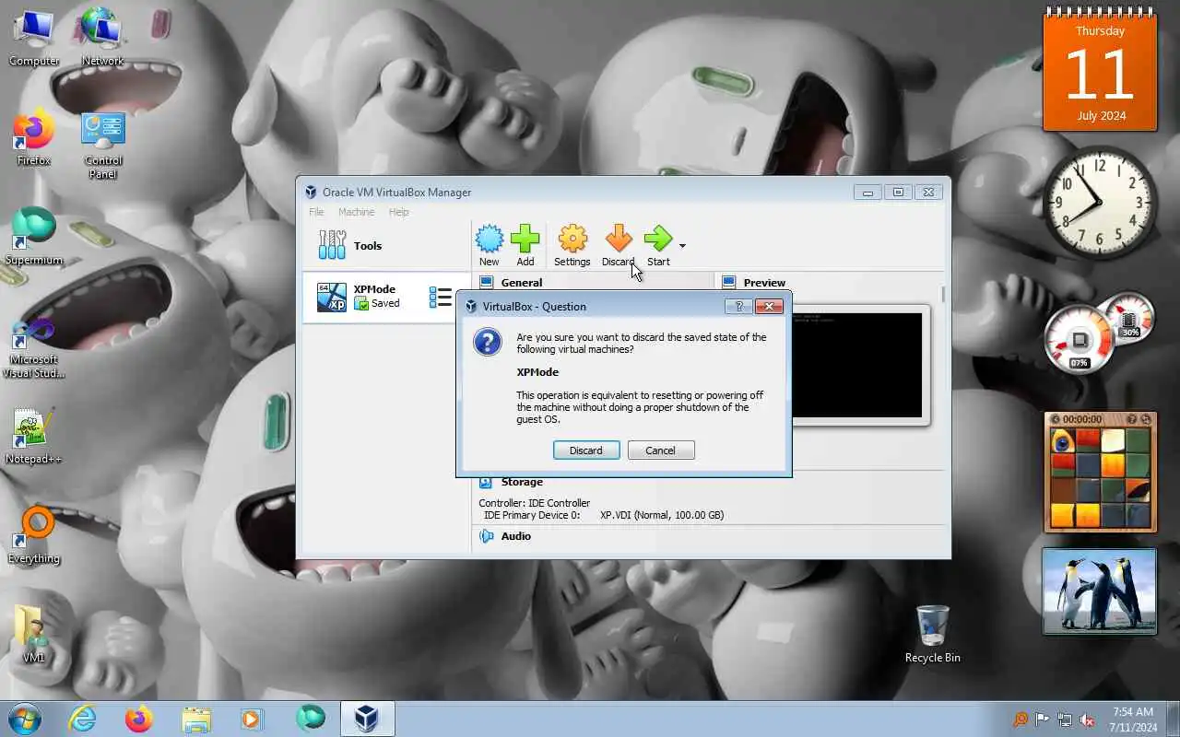Click the Audio section header
The height and width of the screenshot is (737, 1180).
click(515, 536)
